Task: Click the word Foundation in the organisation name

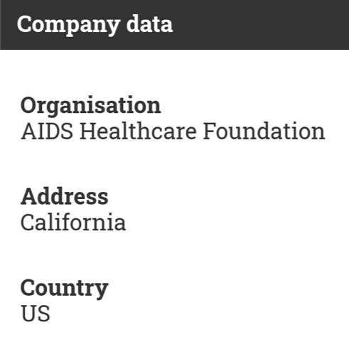Action: click(264, 132)
